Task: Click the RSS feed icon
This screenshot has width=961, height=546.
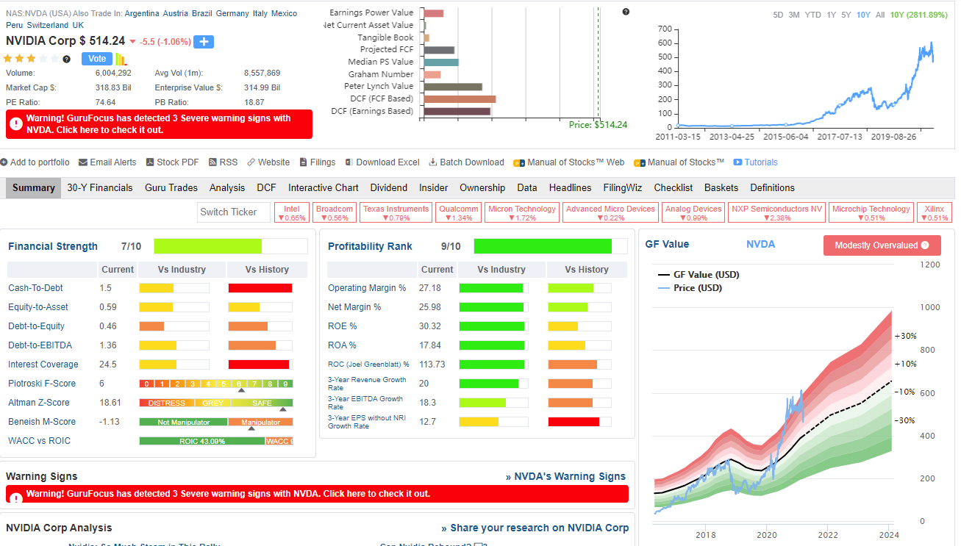Action: (212, 162)
